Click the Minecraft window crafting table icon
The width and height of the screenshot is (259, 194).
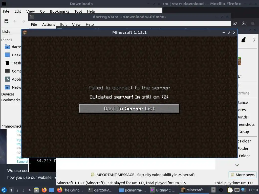(x=25, y=33)
